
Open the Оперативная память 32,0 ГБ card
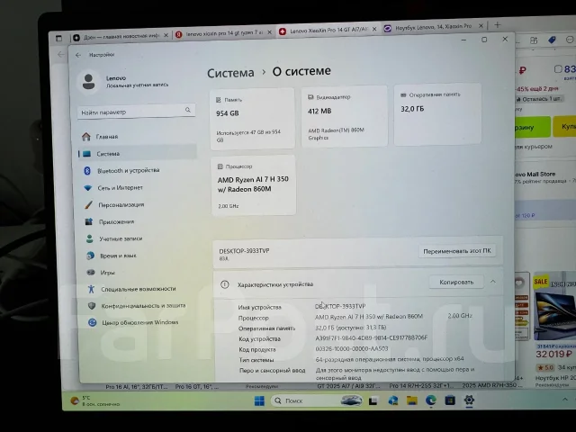point(437,114)
